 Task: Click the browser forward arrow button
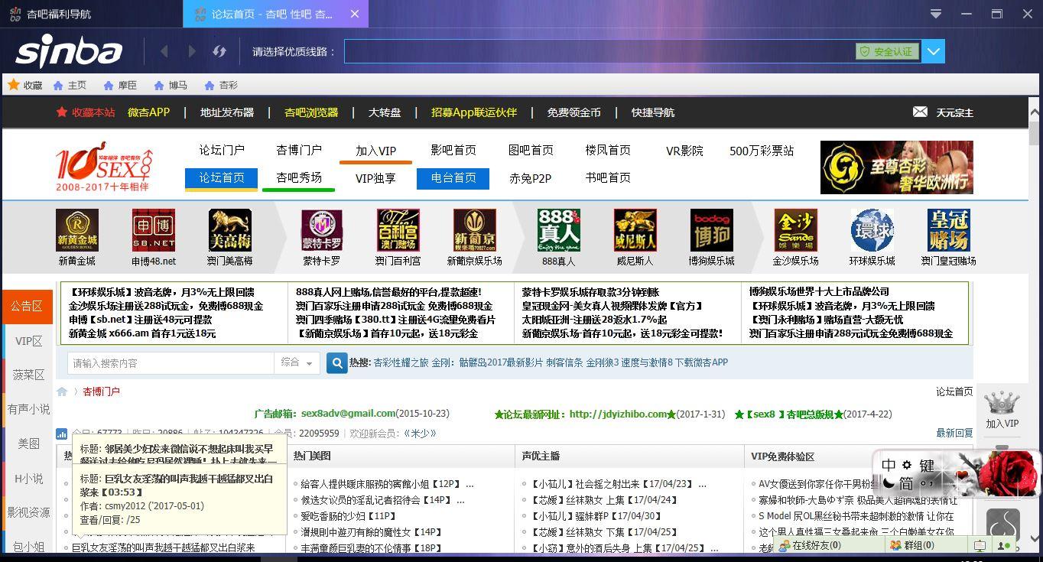(192, 51)
